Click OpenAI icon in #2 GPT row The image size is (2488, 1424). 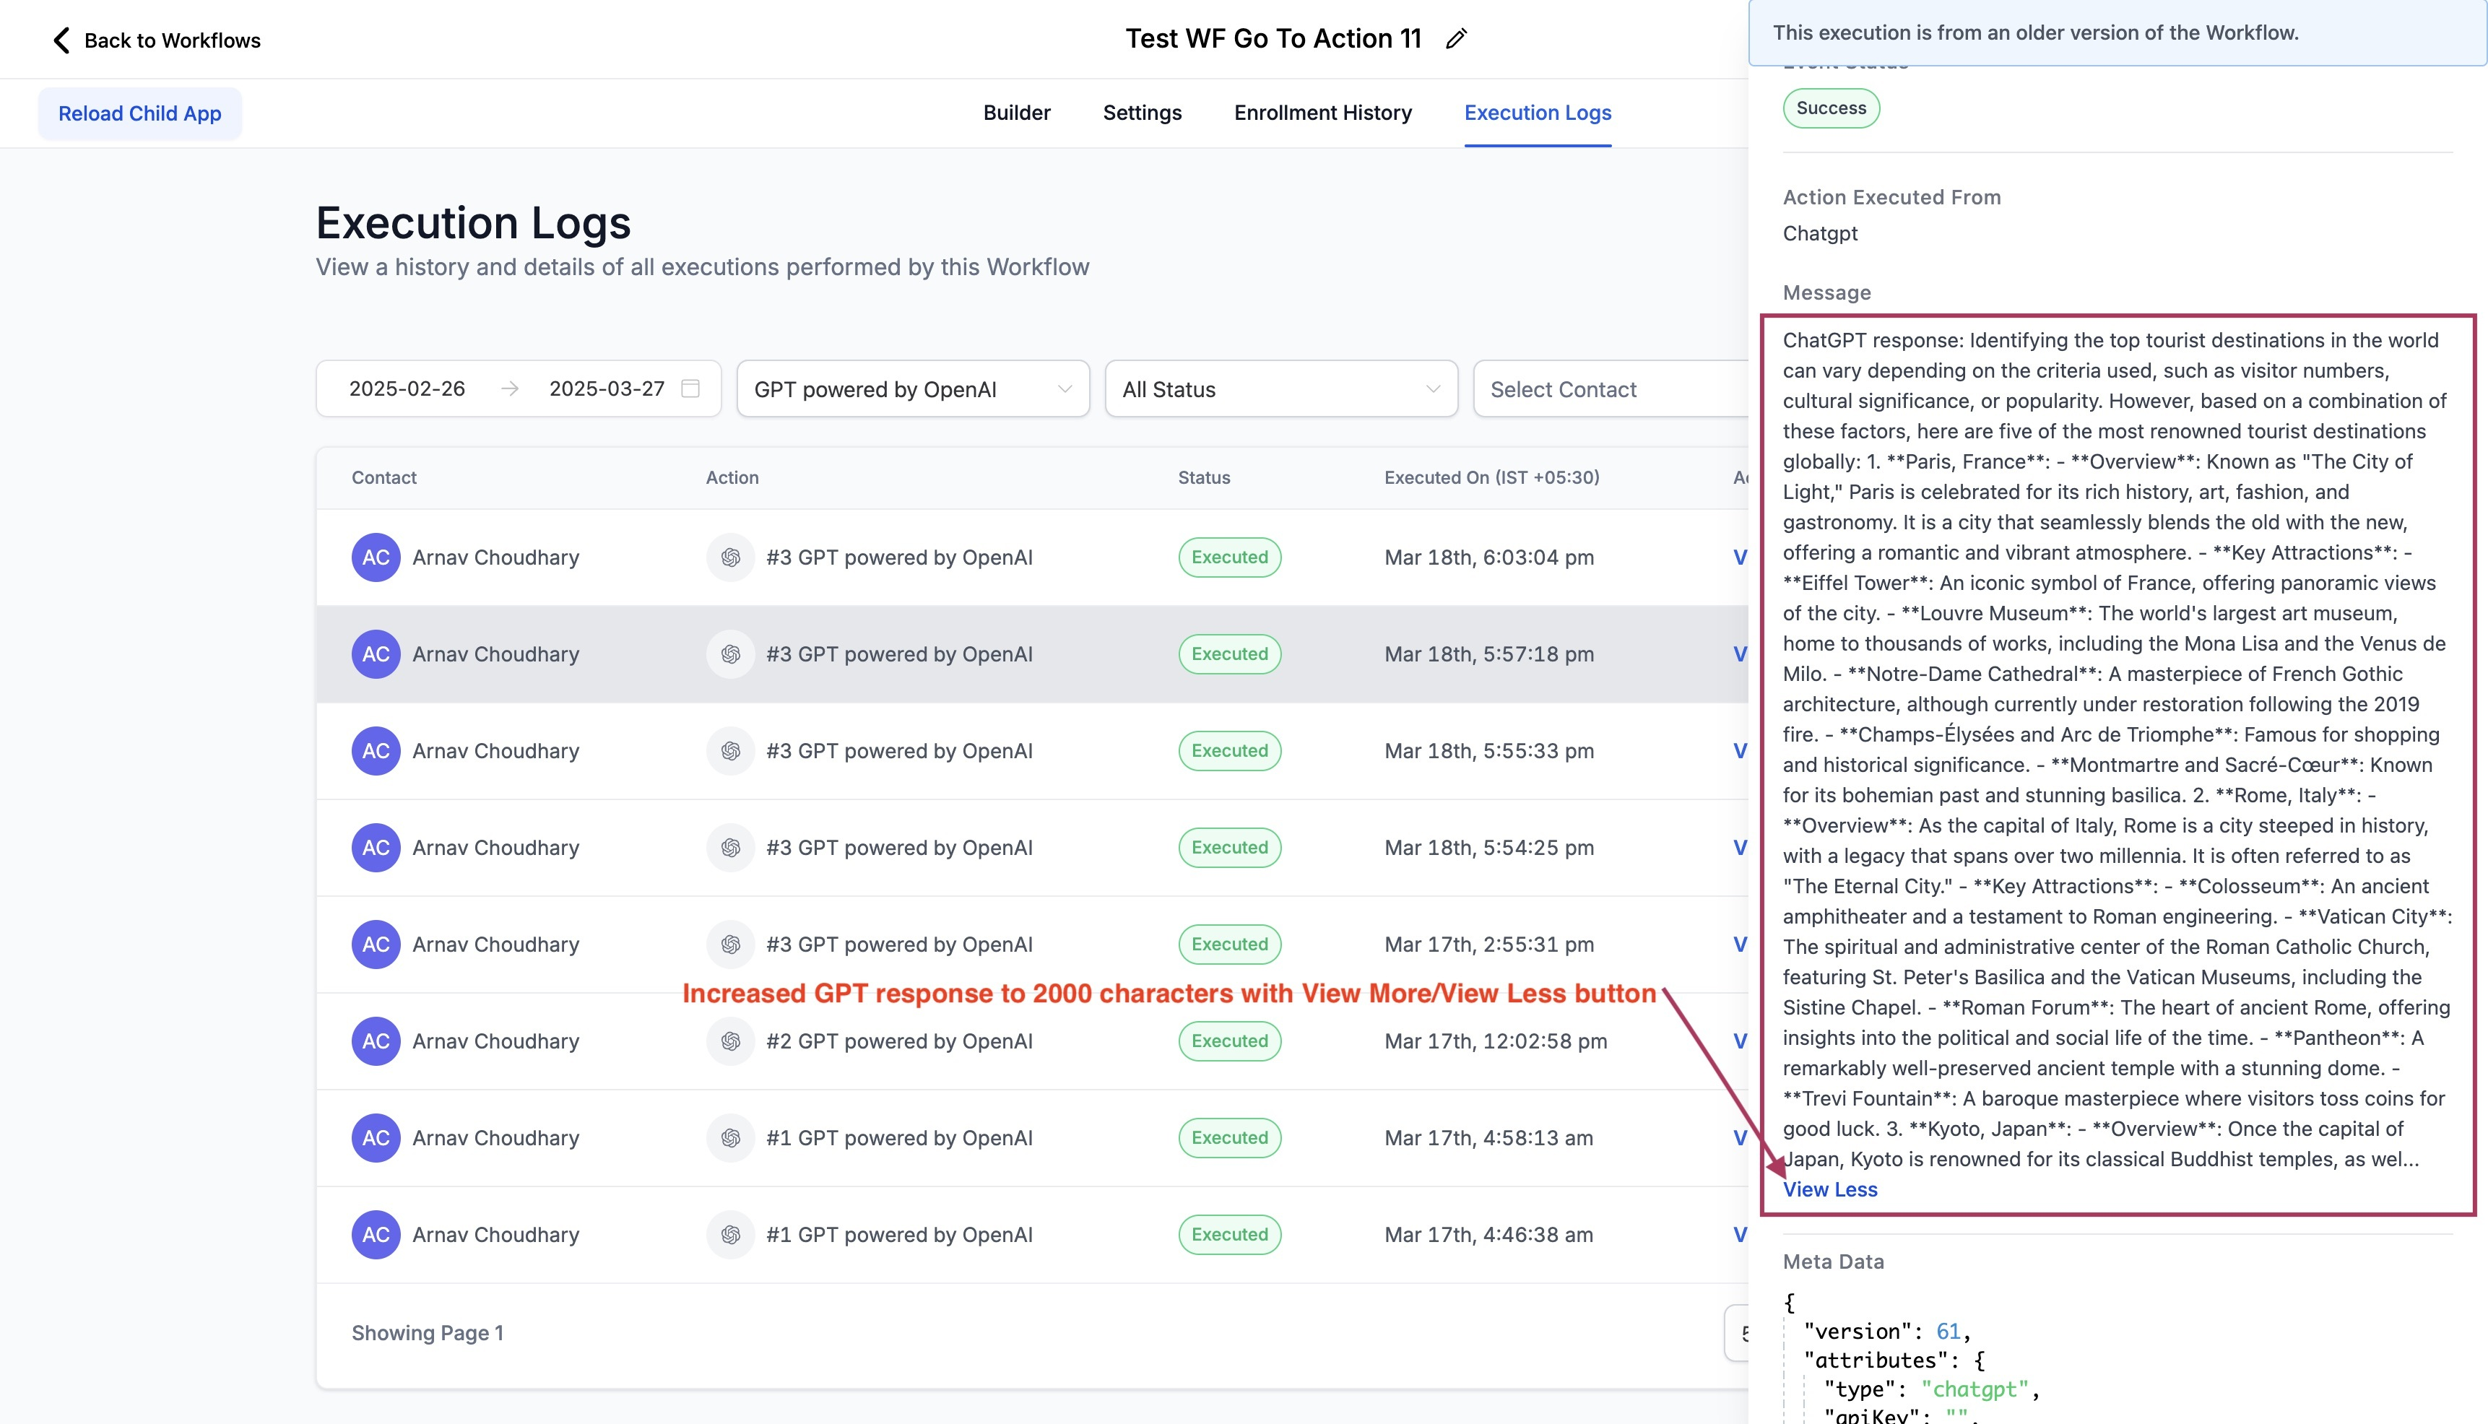729,1041
